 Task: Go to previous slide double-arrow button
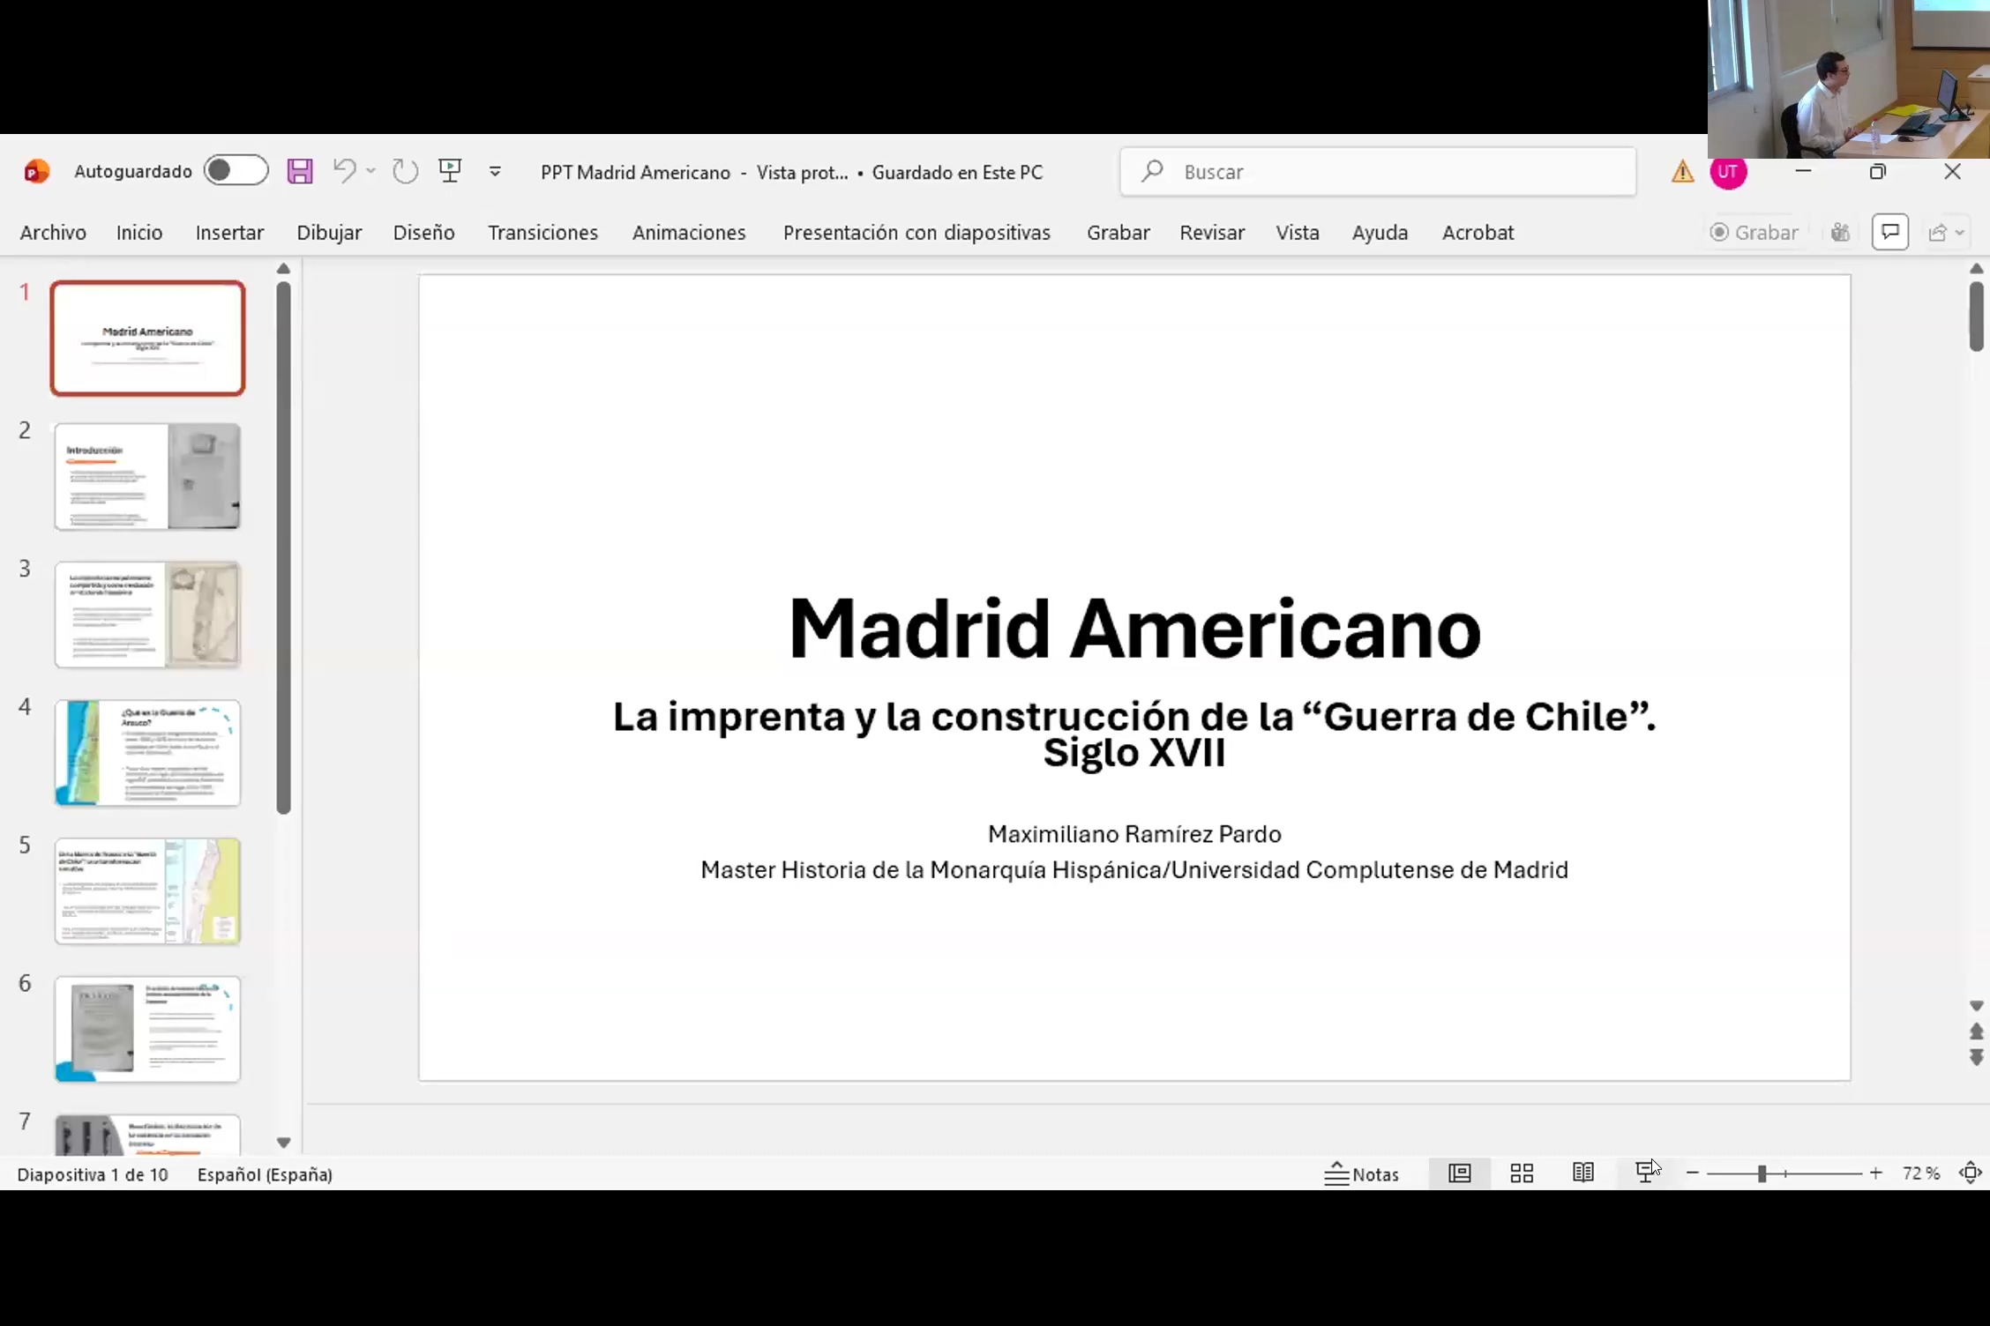[x=1976, y=1032]
